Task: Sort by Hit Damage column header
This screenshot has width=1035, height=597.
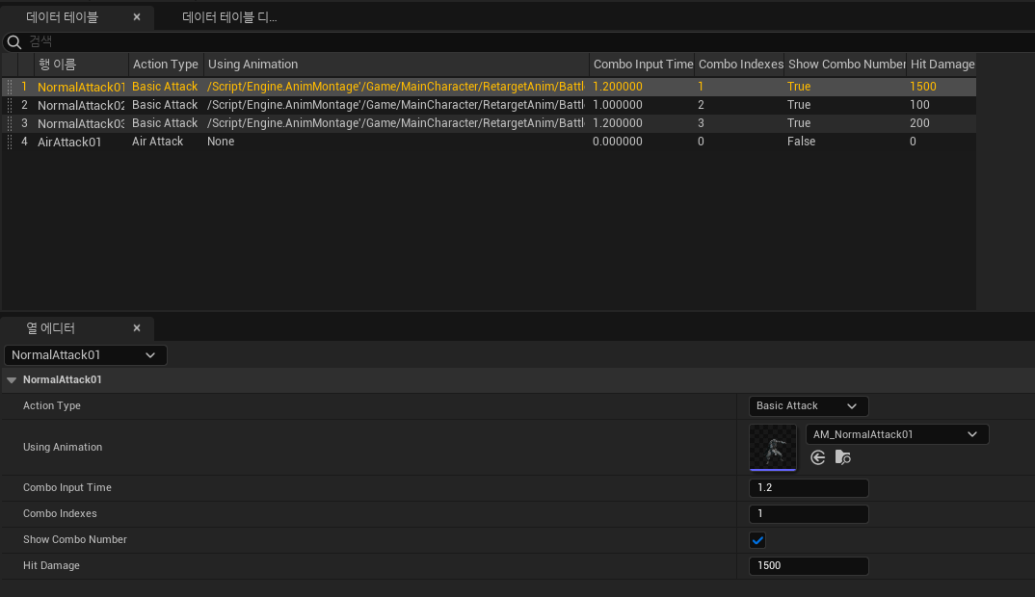Action: click(x=942, y=64)
